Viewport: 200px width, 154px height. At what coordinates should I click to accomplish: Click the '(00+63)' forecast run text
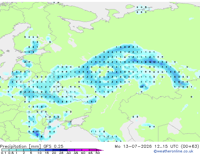pyautogui.click(x=190, y=146)
